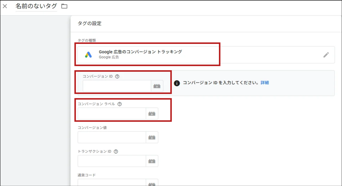Image resolution: width=342 pixels, height=186 pixels.
Task: Rename the tag titled 名前のないタグ
Action: pos(36,6)
